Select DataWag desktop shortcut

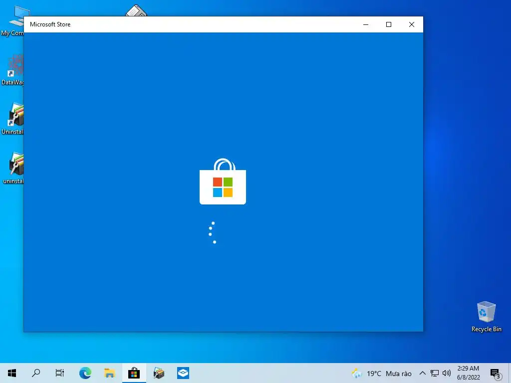pos(12,70)
